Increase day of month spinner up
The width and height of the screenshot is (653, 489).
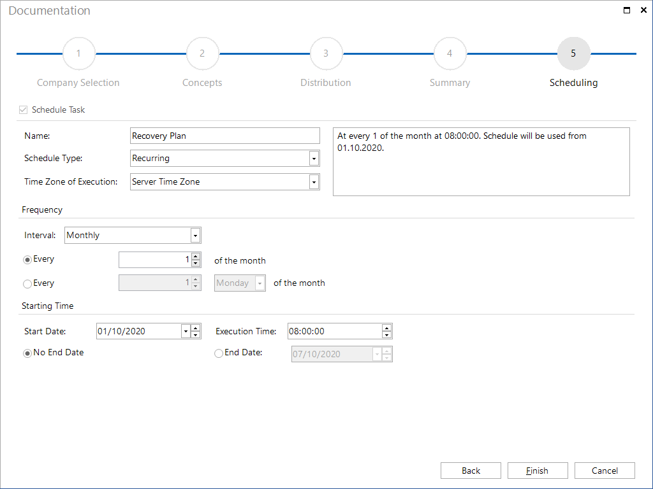pos(196,257)
